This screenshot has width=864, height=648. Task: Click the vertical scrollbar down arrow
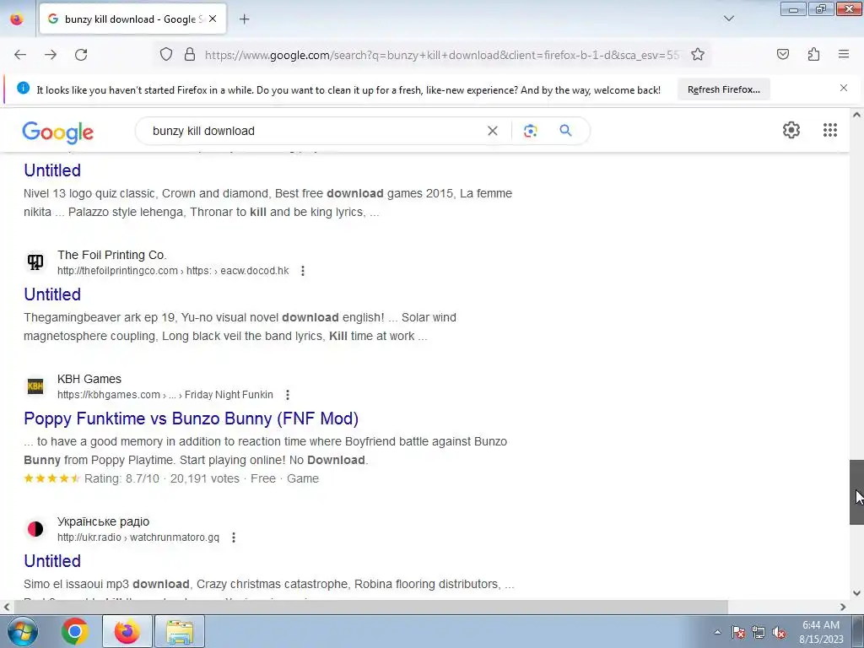point(856,593)
